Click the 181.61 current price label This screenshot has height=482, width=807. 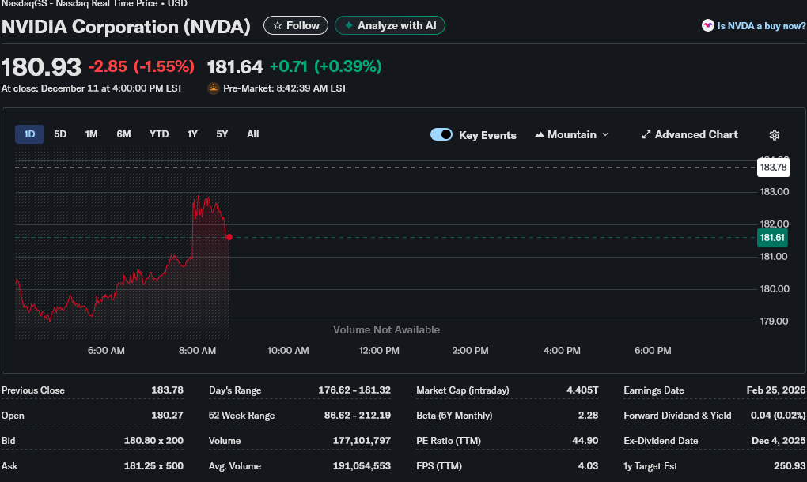(x=772, y=237)
